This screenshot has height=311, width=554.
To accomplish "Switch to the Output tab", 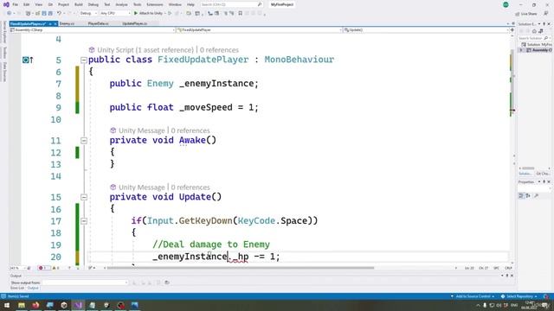I will pos(33,288).
